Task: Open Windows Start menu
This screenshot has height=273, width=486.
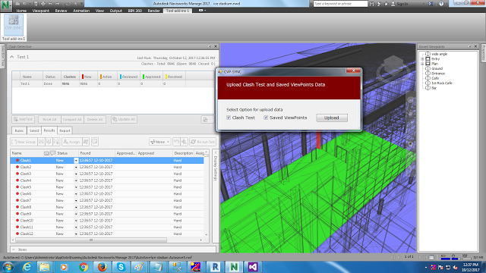Action: point(8,267)
